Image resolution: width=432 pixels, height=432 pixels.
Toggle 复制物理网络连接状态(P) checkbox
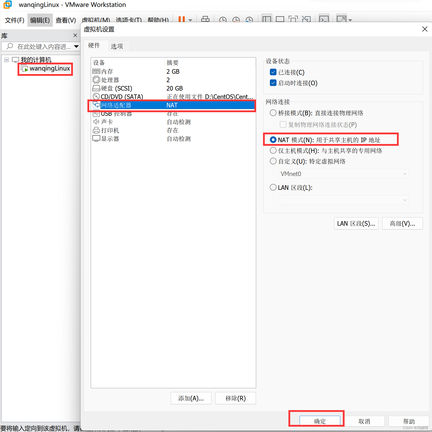pyautogui.click(x=283, y=124)
